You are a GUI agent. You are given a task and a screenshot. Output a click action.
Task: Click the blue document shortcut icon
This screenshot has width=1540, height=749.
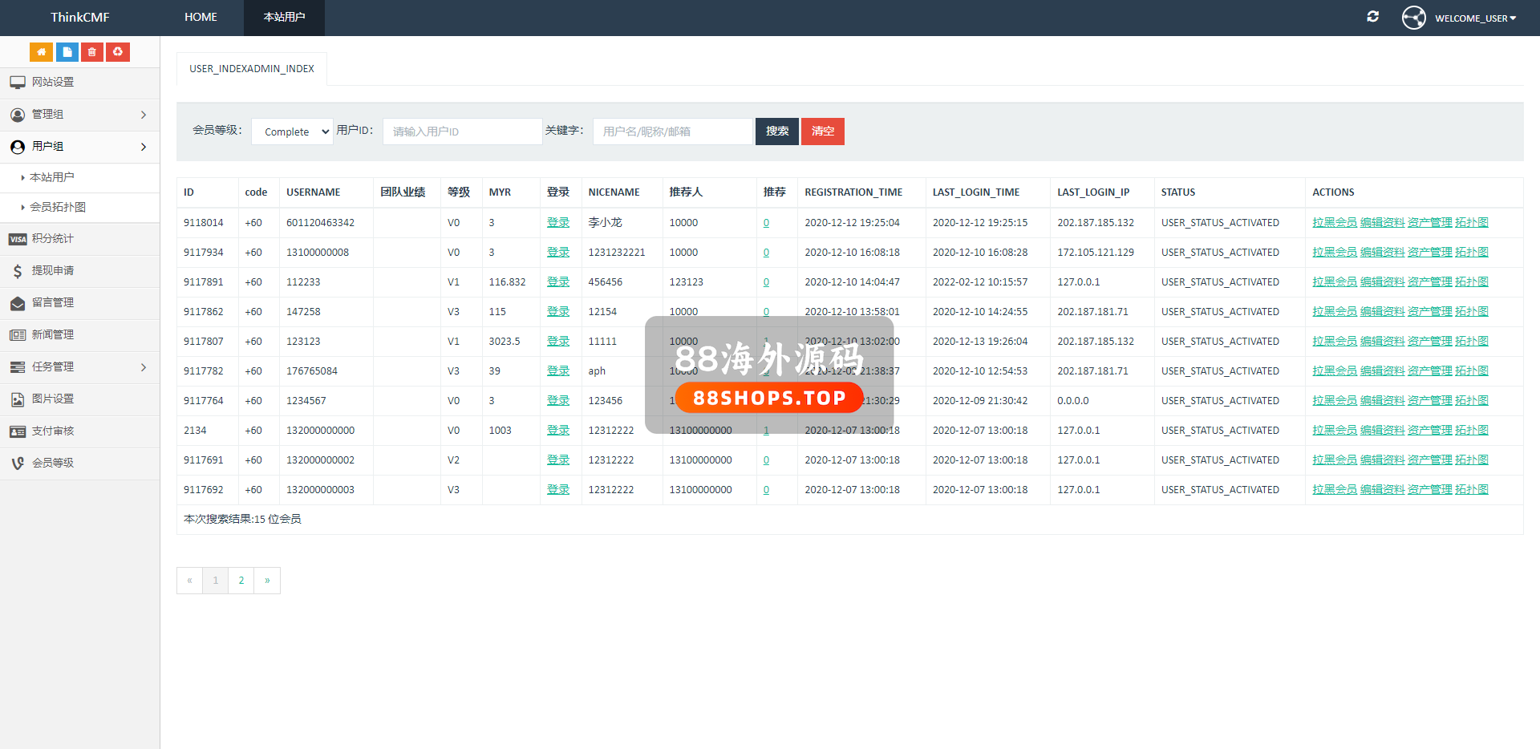[67, 52]
